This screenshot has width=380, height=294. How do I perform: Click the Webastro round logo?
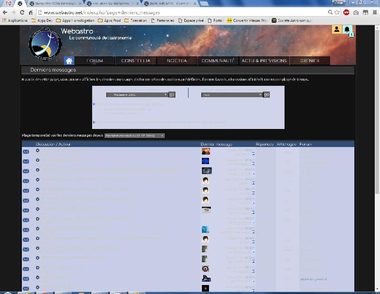click(x=45, y=44)
